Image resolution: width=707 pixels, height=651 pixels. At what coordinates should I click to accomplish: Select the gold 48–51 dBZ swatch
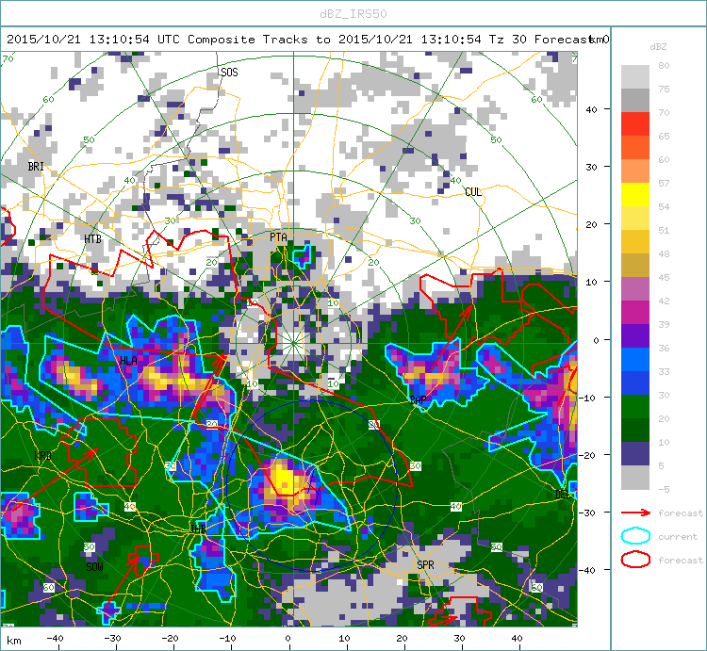click(x=634, y=241)
